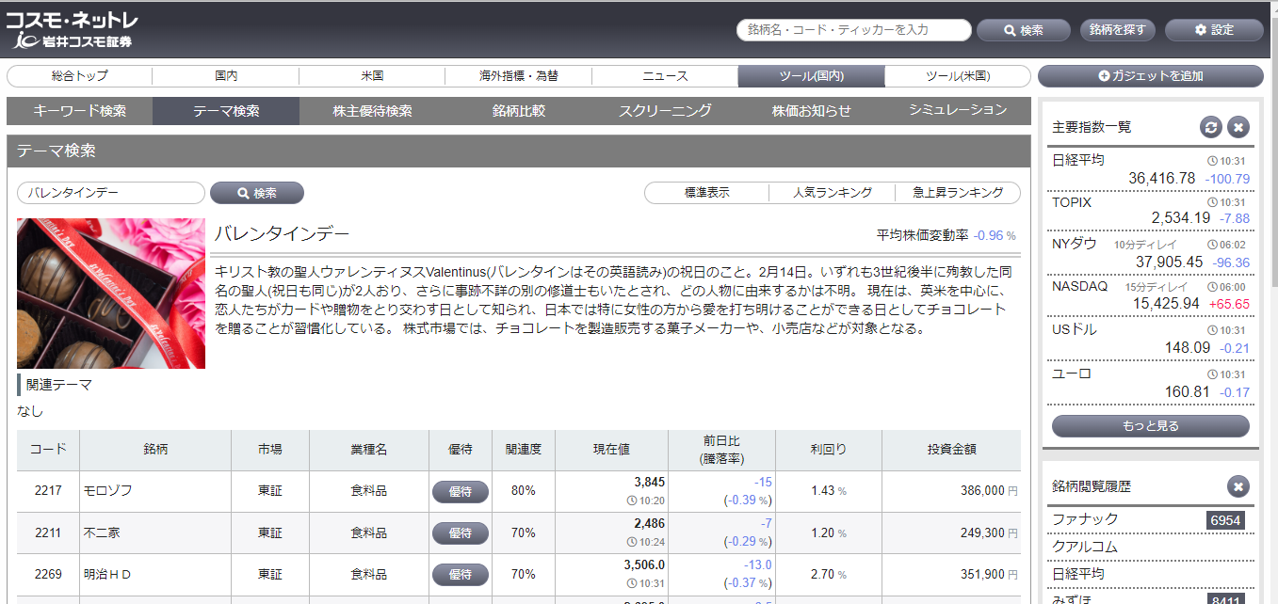Click clock icon beside 日経平均 10:31
The image size is (1278, 604).
tap(1212, 160)
